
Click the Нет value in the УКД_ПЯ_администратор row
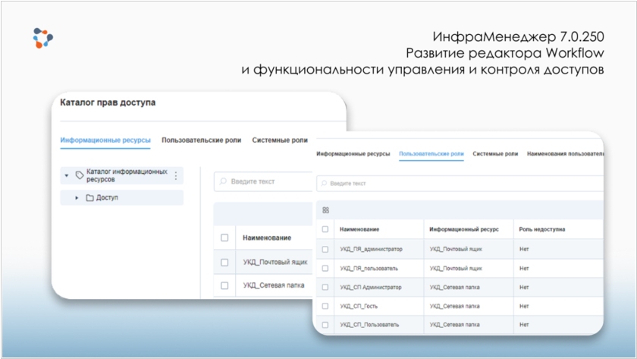pos(524,249)
